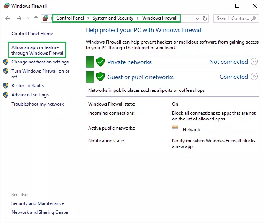Open Security and Maintenance link
264x223 pixels.
[x=38, y=203]
